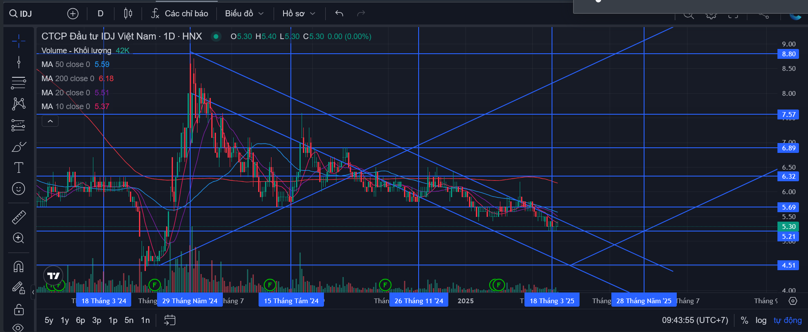Collapse the indicator legend chevron

[50, 121]
